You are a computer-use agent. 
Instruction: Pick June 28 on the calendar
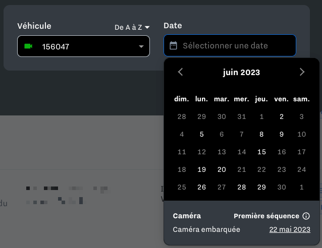pos(242,188)
